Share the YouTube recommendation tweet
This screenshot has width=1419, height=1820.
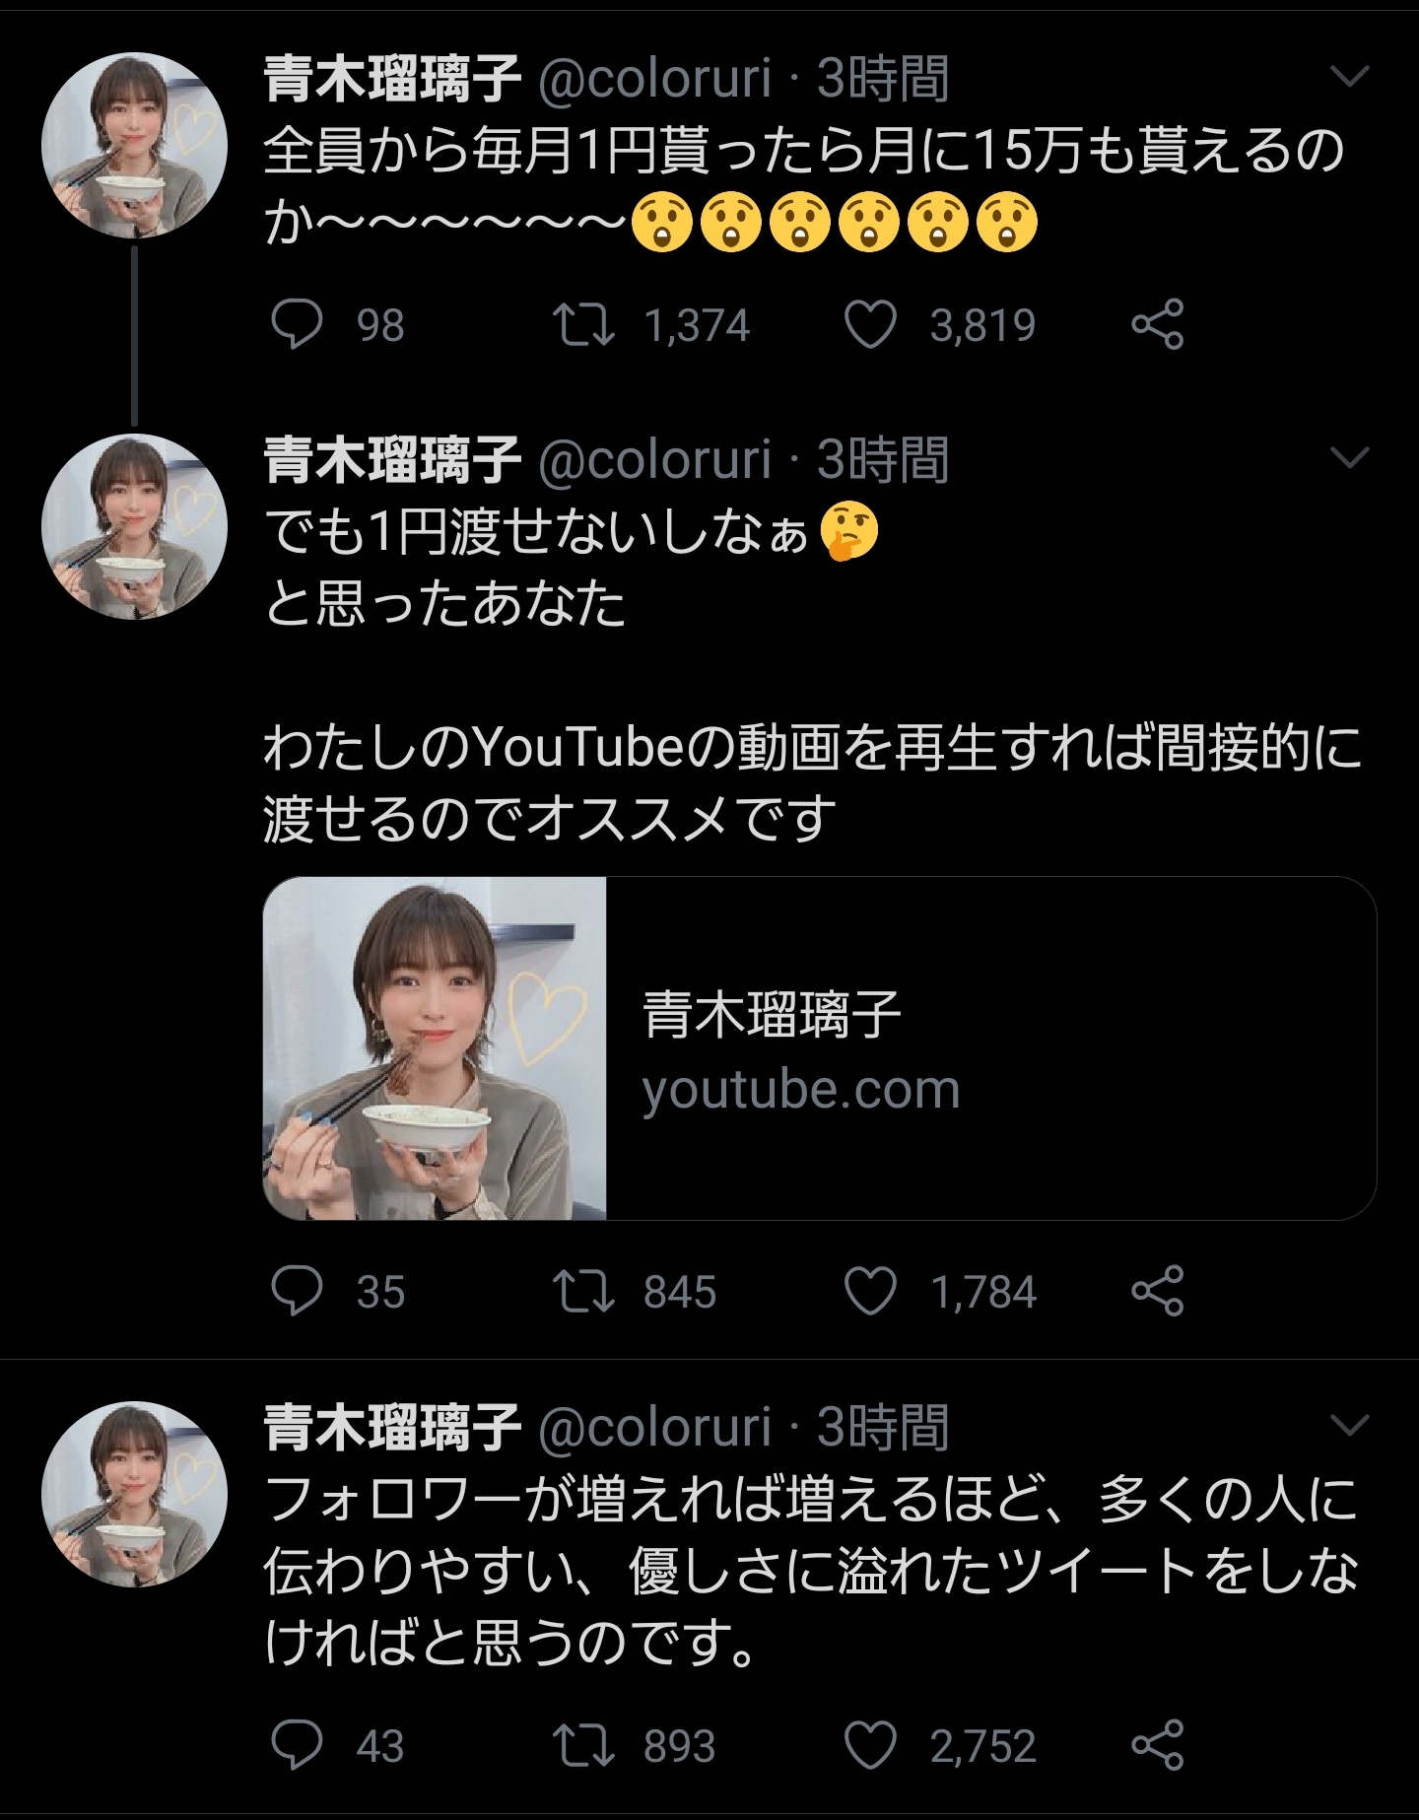click(1157, 1292)
